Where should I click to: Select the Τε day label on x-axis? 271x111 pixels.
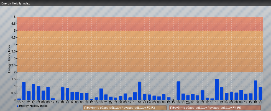pos(72,102)
